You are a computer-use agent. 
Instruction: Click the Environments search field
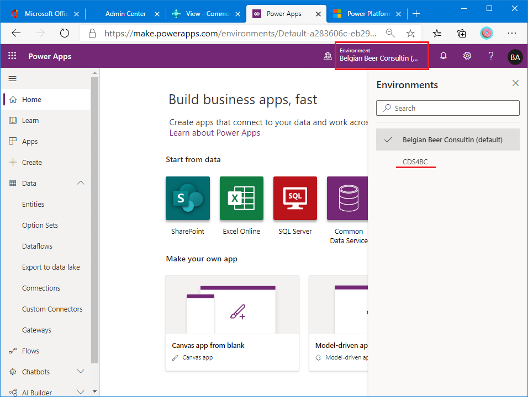(x=447, y=108)
